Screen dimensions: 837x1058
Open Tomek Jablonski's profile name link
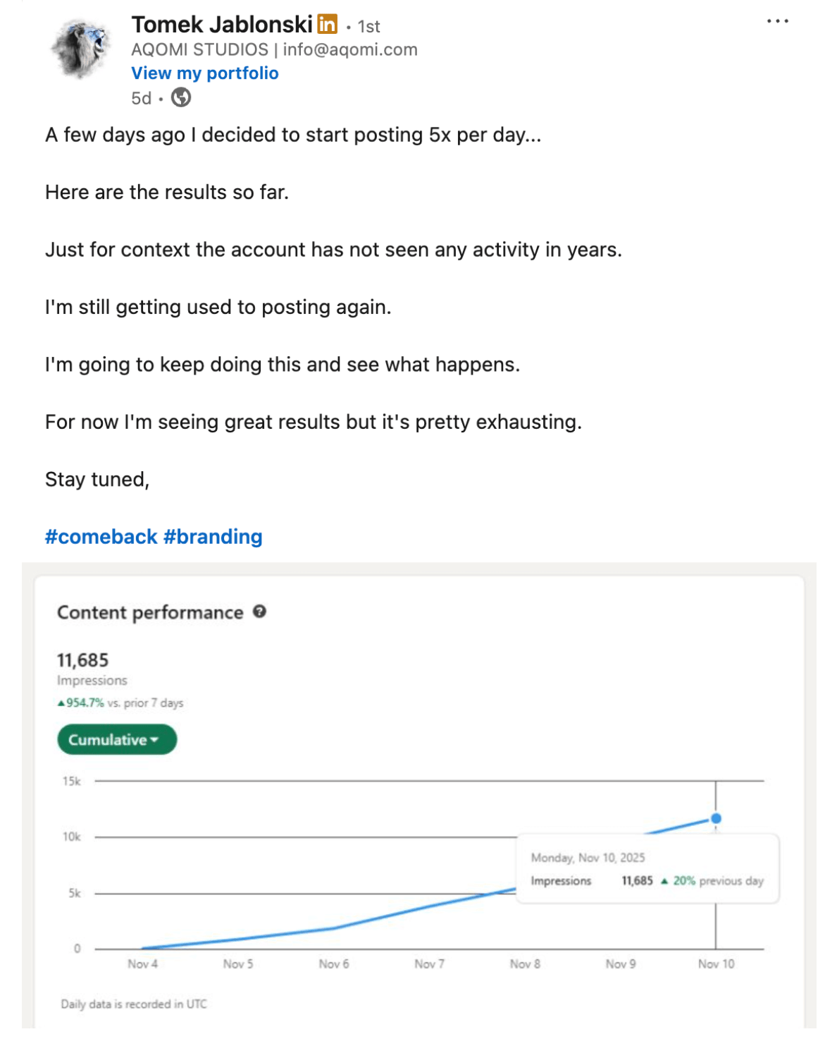222,25
